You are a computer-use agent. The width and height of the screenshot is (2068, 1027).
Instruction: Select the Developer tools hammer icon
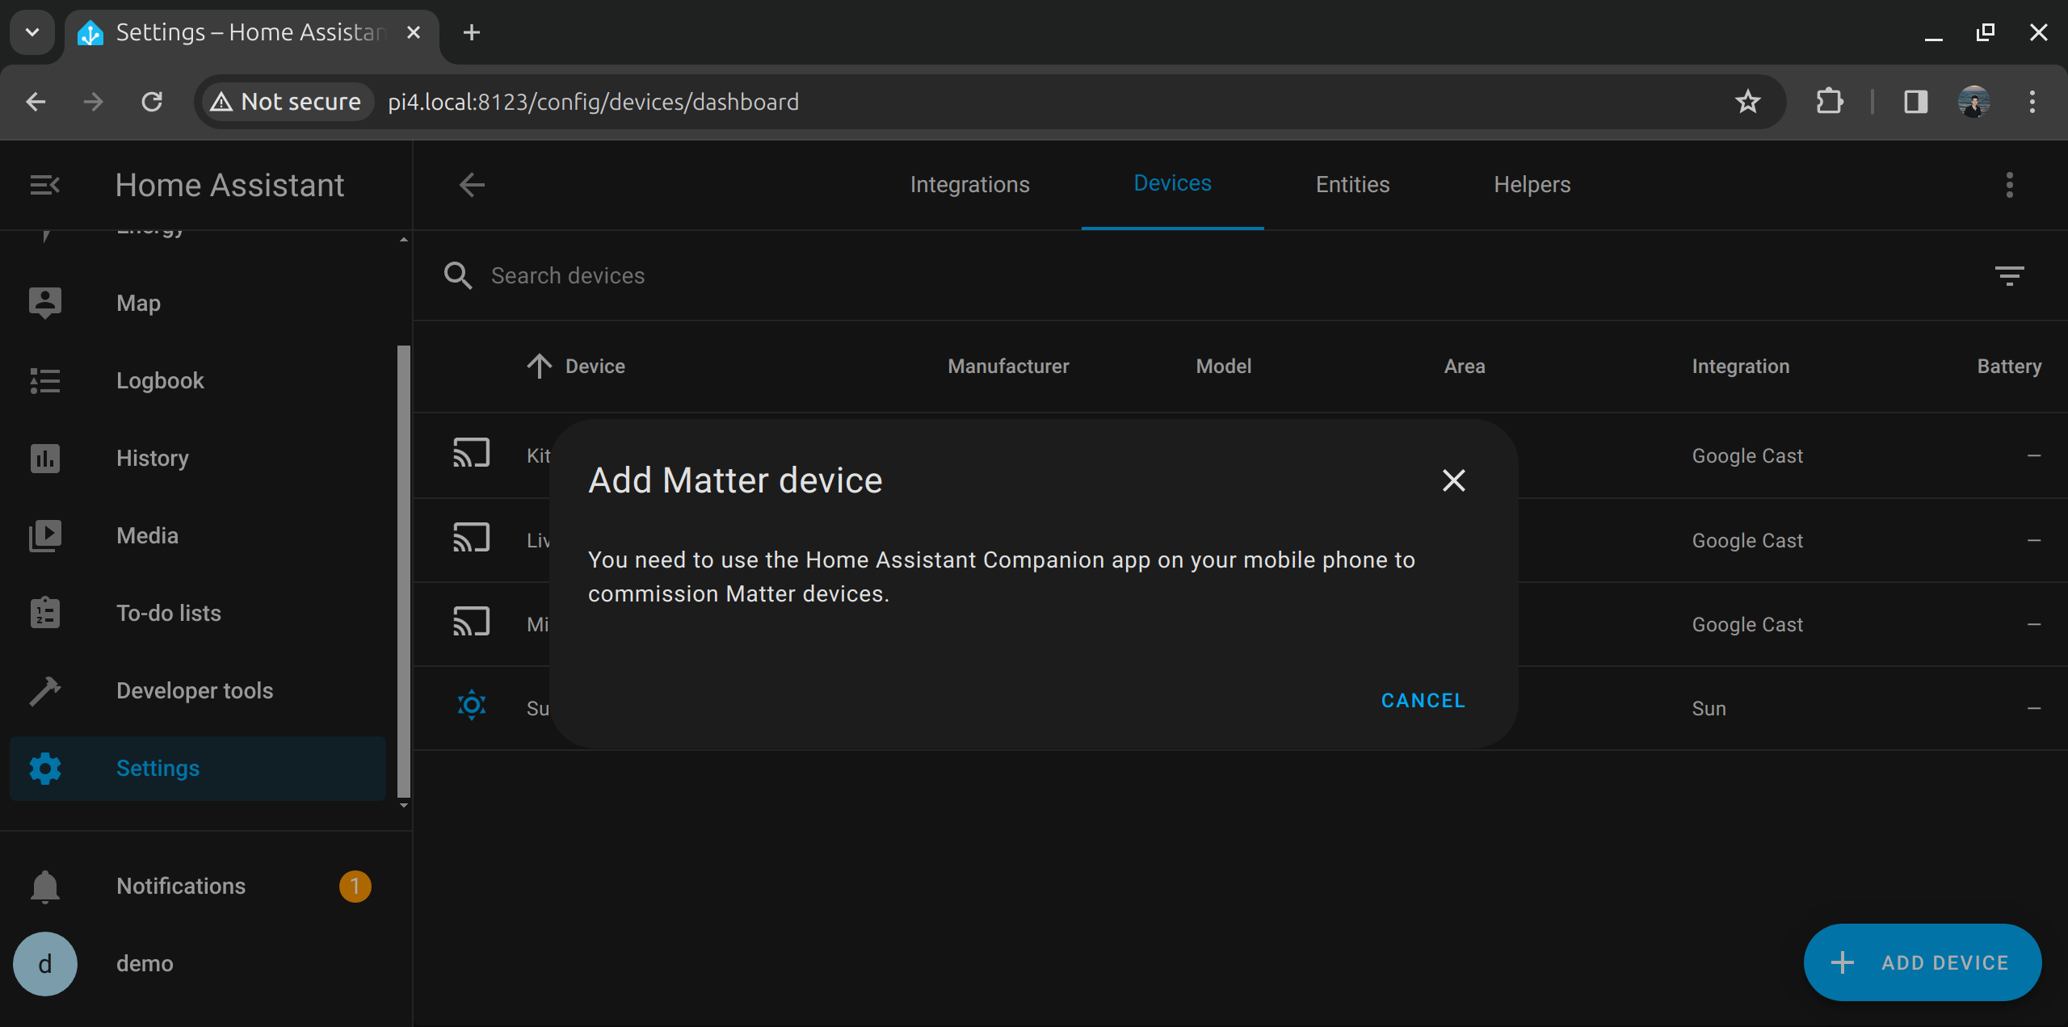(44, 690)
